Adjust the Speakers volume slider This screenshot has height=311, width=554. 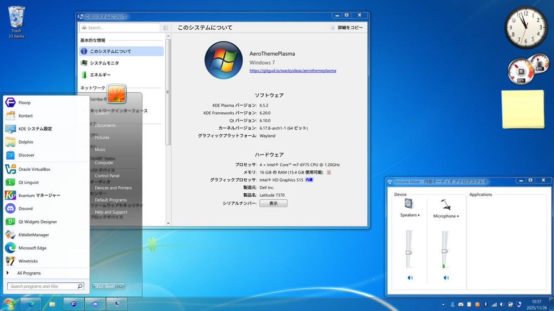(409, 252)
